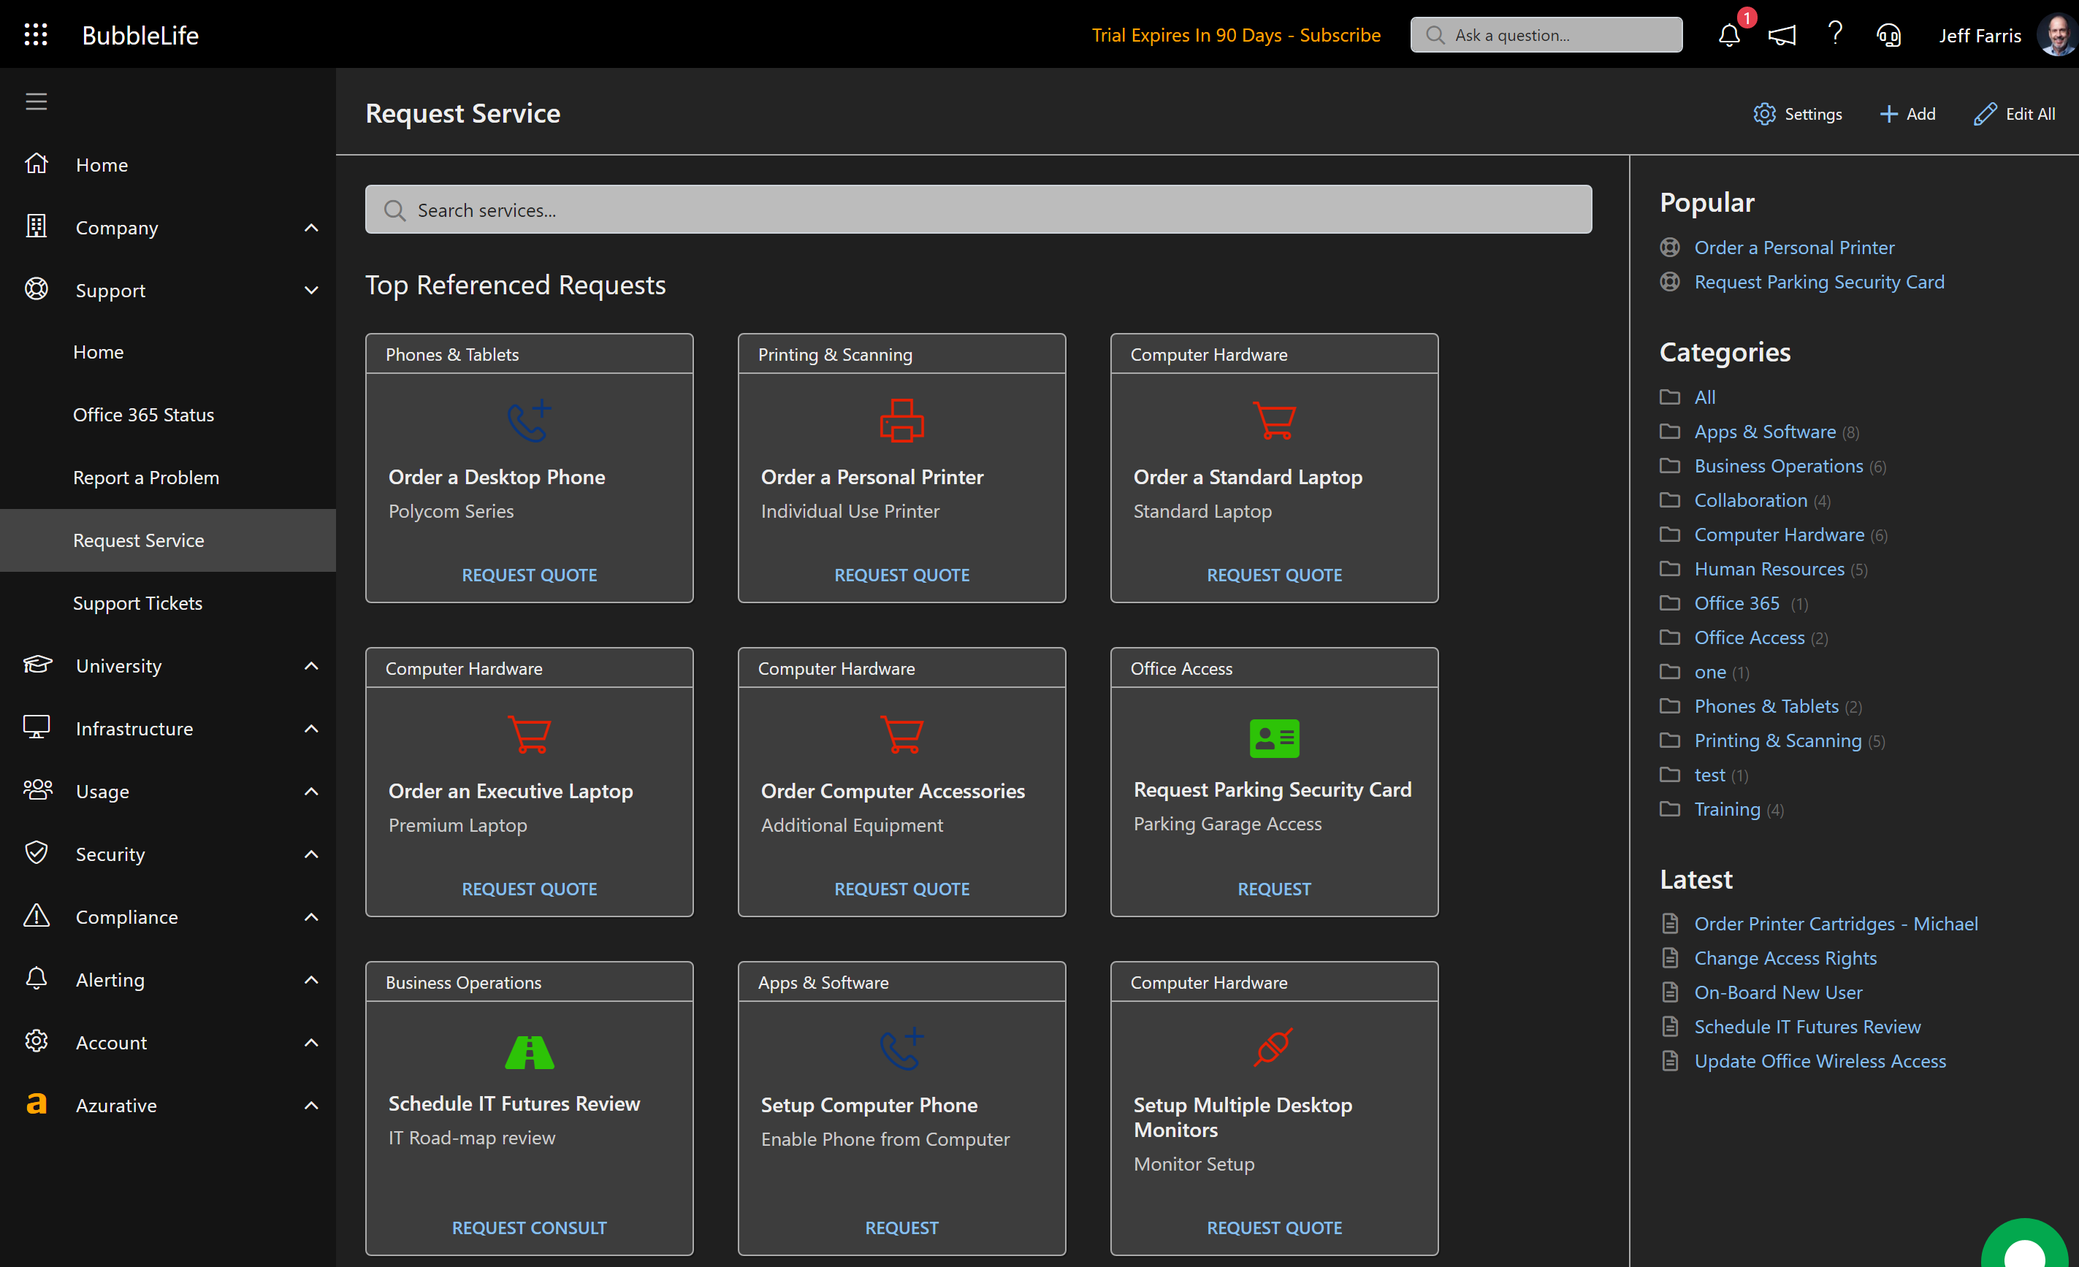Expand the Infrastructure section chevron
The height and width of the screenshot is (1267, 2079).
311,728
